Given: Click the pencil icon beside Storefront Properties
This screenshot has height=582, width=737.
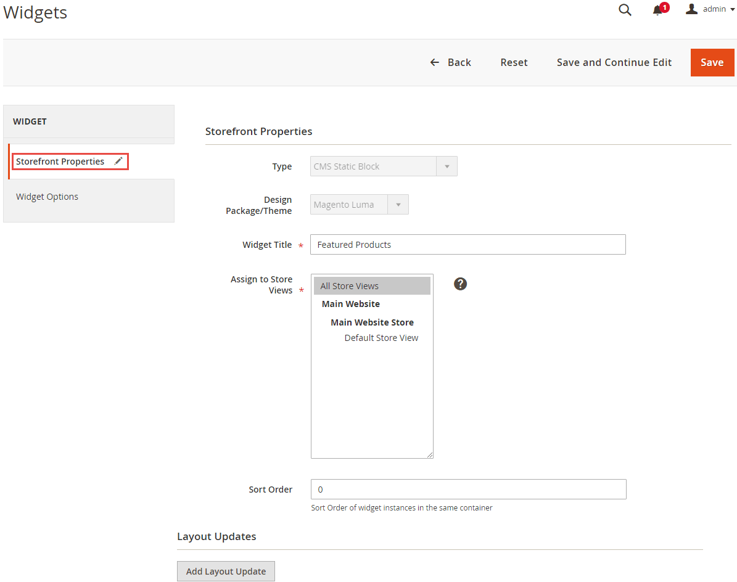Looking at the screenshot, I should (x=118, y=161).
